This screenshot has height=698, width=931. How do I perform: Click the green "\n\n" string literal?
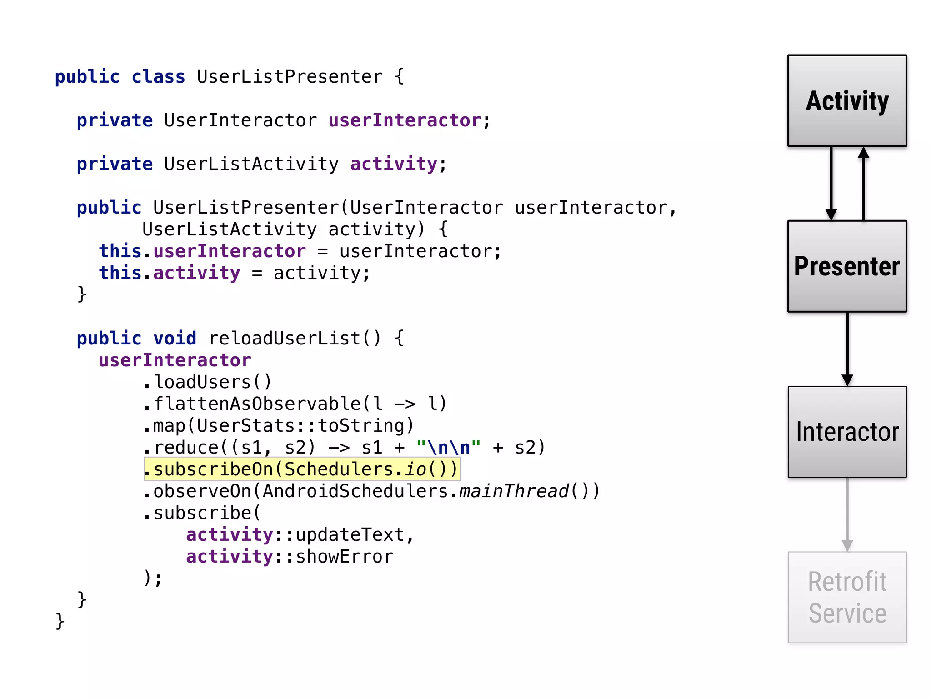[x=448, y=448]
